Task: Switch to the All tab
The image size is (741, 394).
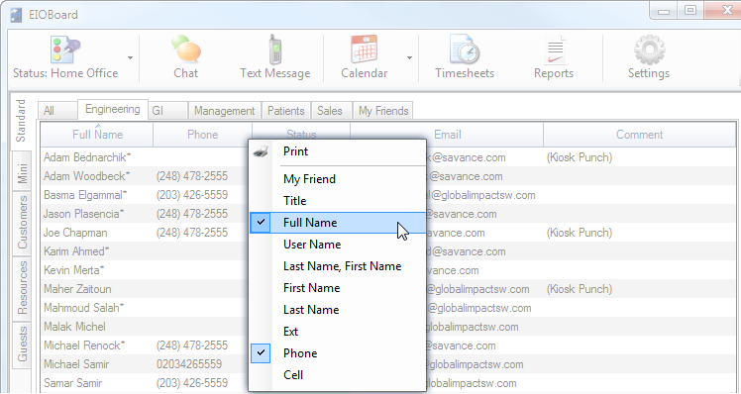Action: [57, 111]
